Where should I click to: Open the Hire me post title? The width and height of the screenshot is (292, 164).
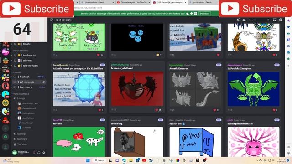(57, 123)
